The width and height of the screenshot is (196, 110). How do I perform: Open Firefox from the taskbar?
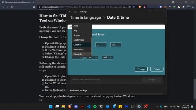[x=107, y=107]
